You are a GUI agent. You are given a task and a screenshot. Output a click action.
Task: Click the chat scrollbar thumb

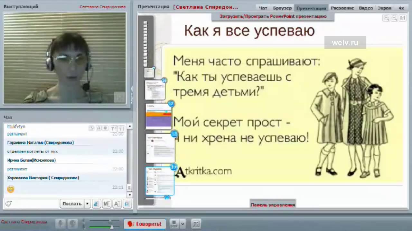pyautogui.click(x=129, y=188)
